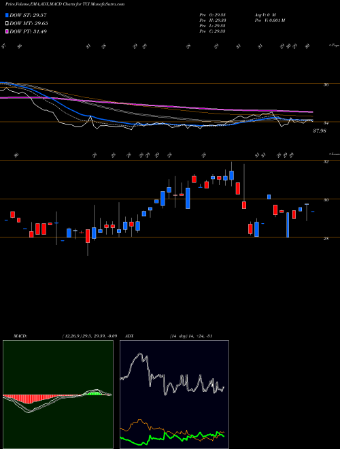Click the 36 price axis label
340x449 pixels.
pos(326,85)
